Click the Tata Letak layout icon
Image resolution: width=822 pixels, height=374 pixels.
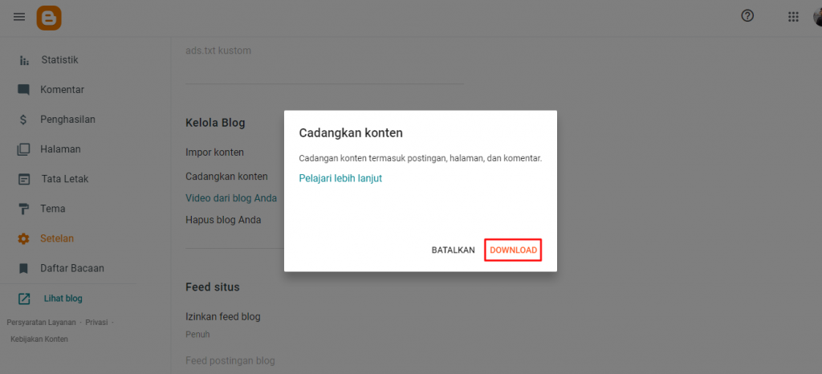(x=24, y=179)
